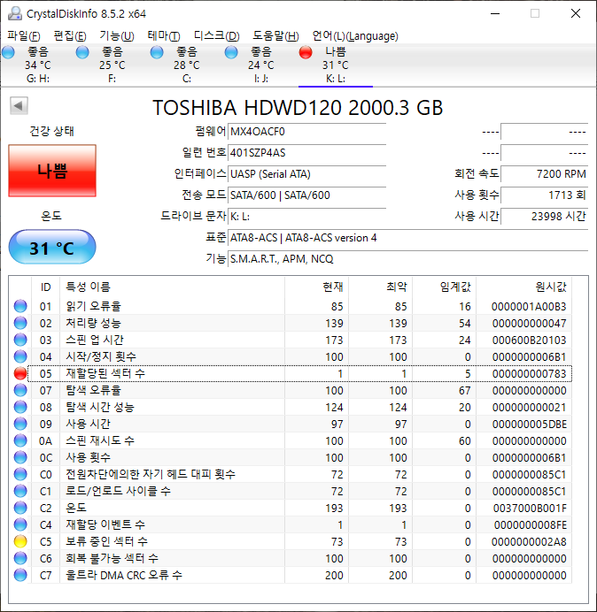
Task: Click the blue status icon on row 02
Action: pos(20,323)
